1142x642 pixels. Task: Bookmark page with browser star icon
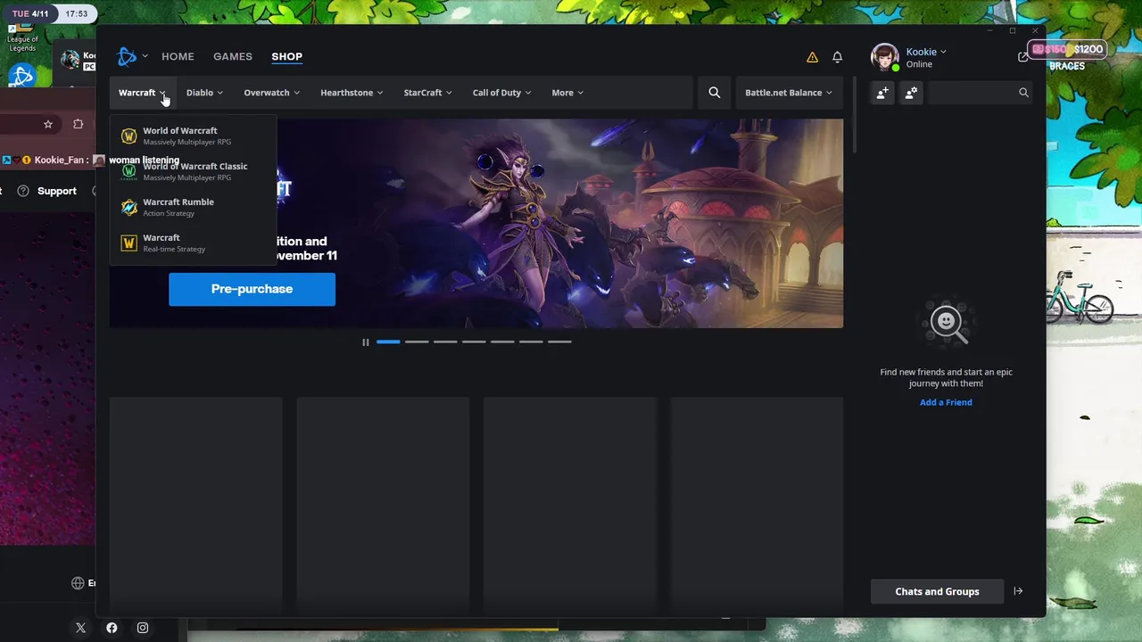[x=48, y=124]
